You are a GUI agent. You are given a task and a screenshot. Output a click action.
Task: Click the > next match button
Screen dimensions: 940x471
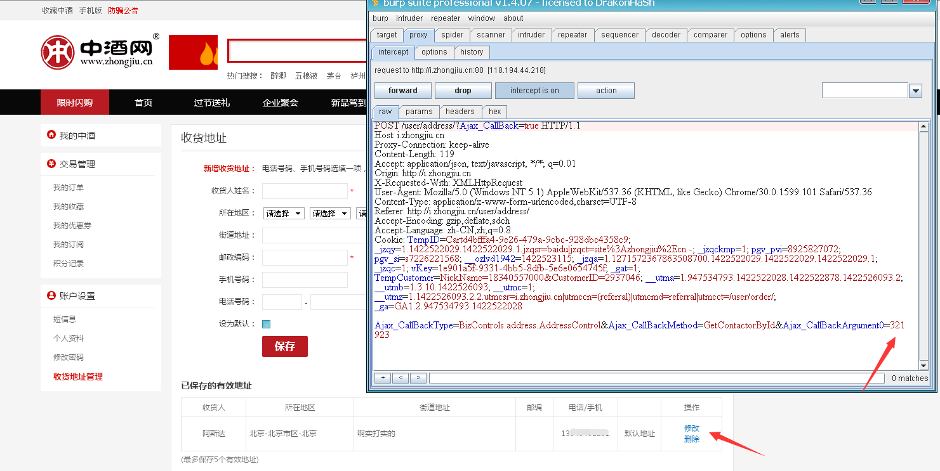[418, 378]
